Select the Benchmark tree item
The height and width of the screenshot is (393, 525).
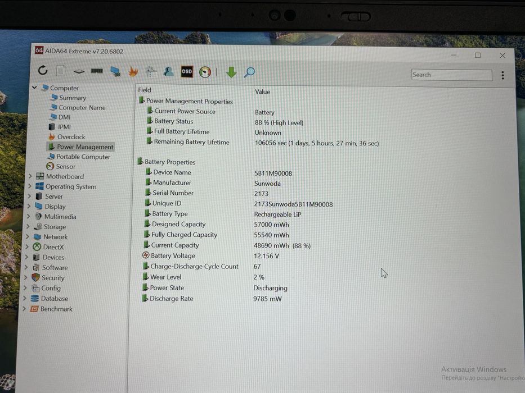51,309
